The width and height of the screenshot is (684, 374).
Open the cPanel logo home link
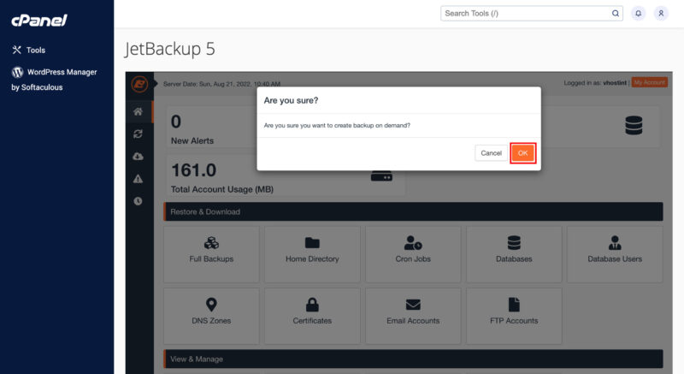39,20
